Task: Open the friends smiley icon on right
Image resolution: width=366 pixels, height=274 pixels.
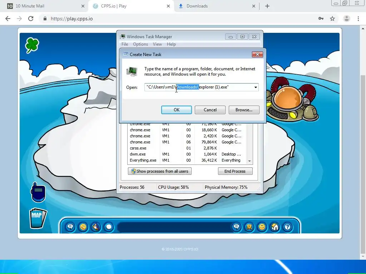Action: pyautogui.click(x=262, y=227)
